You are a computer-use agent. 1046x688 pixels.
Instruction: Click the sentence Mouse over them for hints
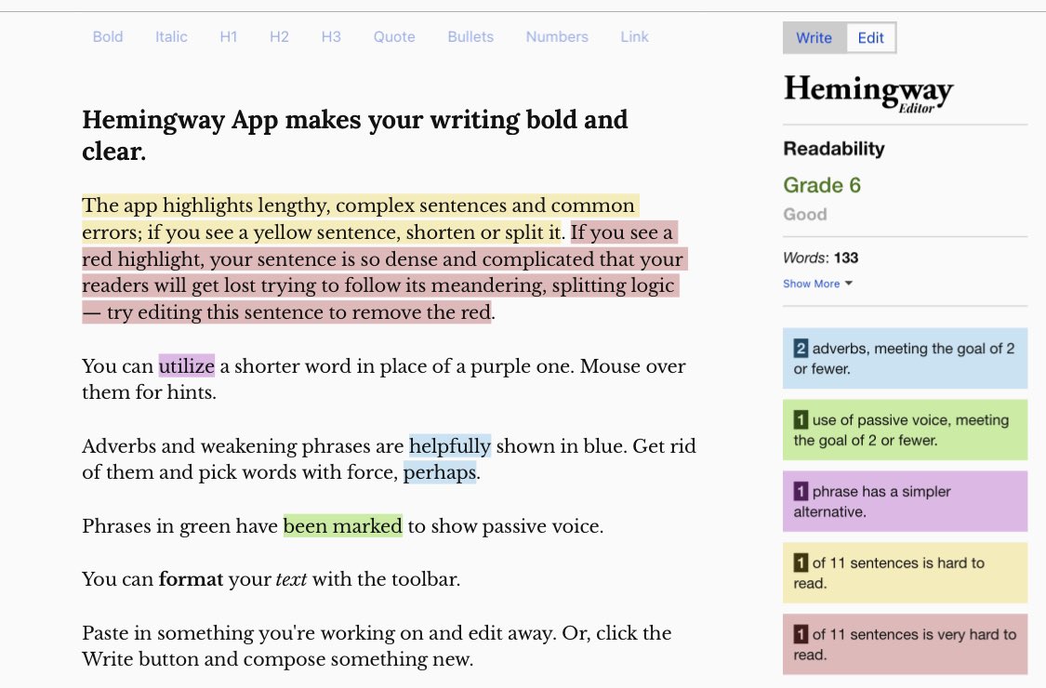tap(384, 379)
